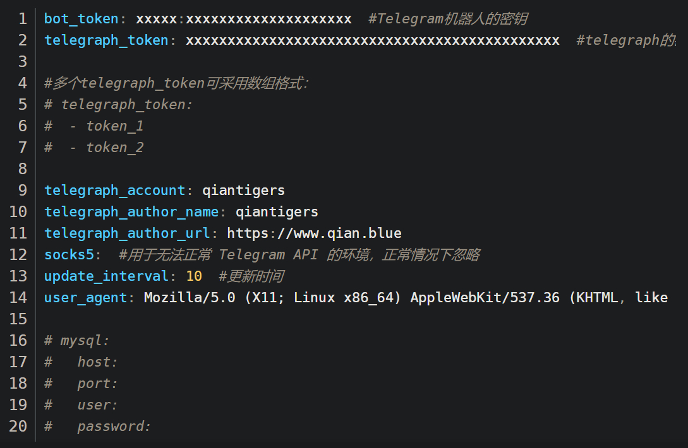Image resolution: width=688 pixels, height=448 pixels.
Task: Click the telegraph_token key on line 2
Action: click(106, 40)
